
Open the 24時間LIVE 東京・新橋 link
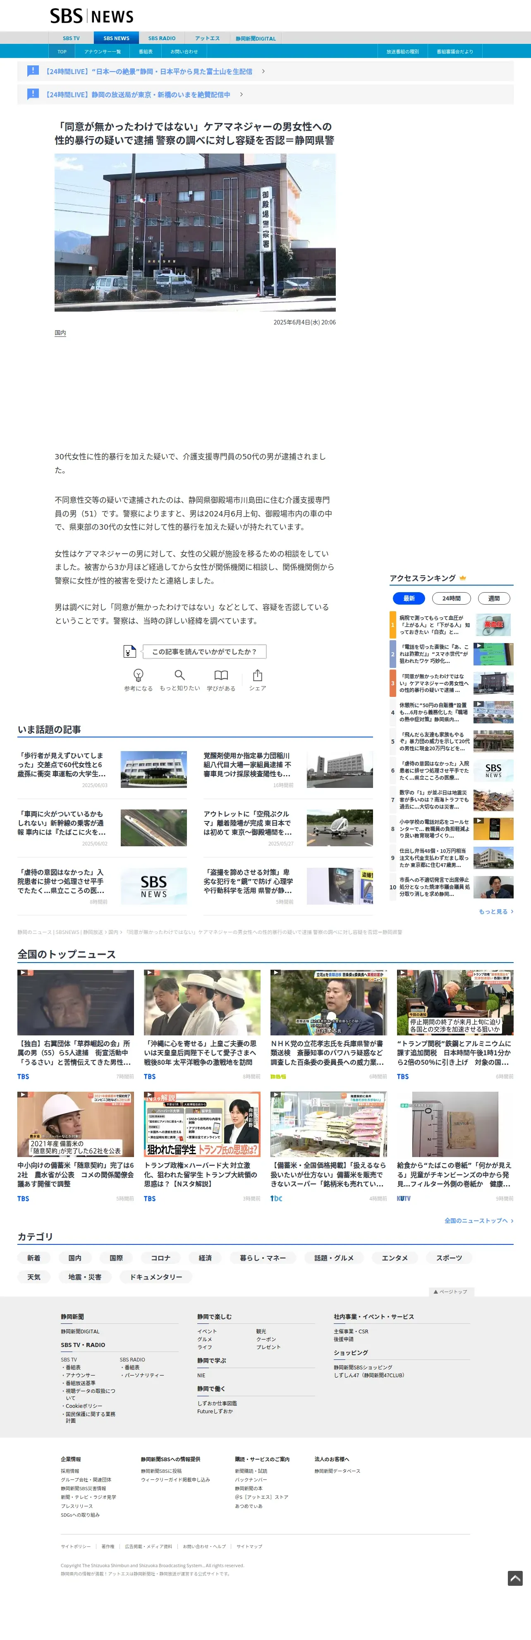pyautogui.click(x=137, y=94)
